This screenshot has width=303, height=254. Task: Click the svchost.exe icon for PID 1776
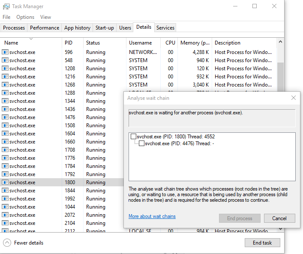[5, 158]
